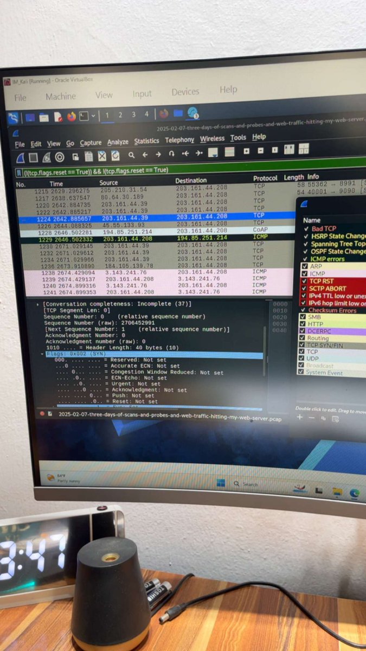Sort packet list by Time column header

(x=56, y=184)
